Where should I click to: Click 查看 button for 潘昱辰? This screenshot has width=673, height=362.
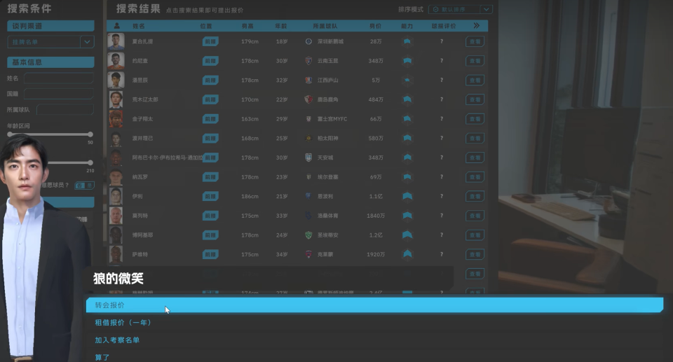475,81
